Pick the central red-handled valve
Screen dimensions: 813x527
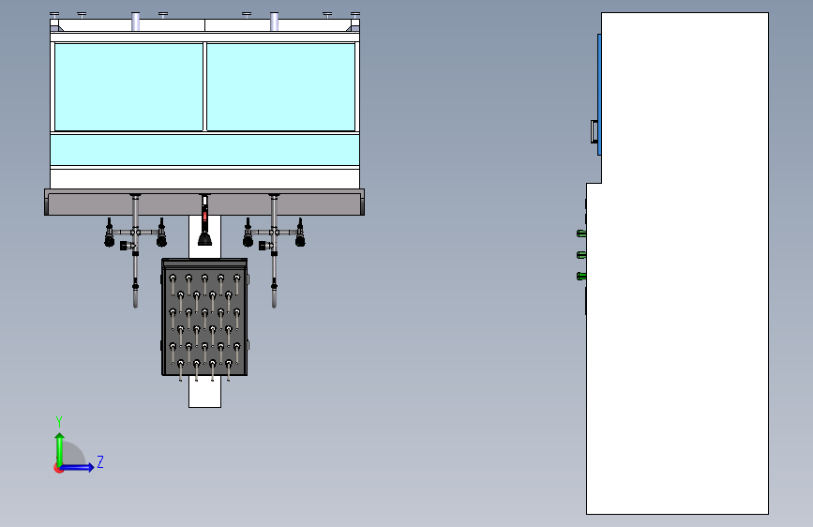click(x=204, y=220)
